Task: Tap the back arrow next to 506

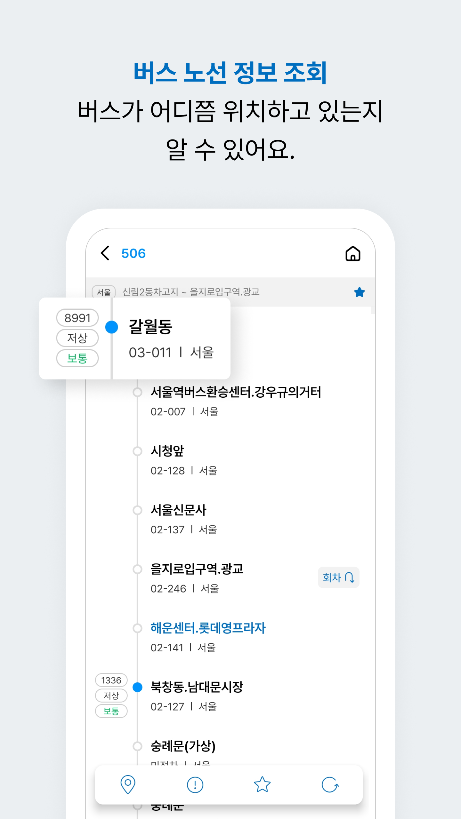Action: pyautogui.click(x=105, y=253)
